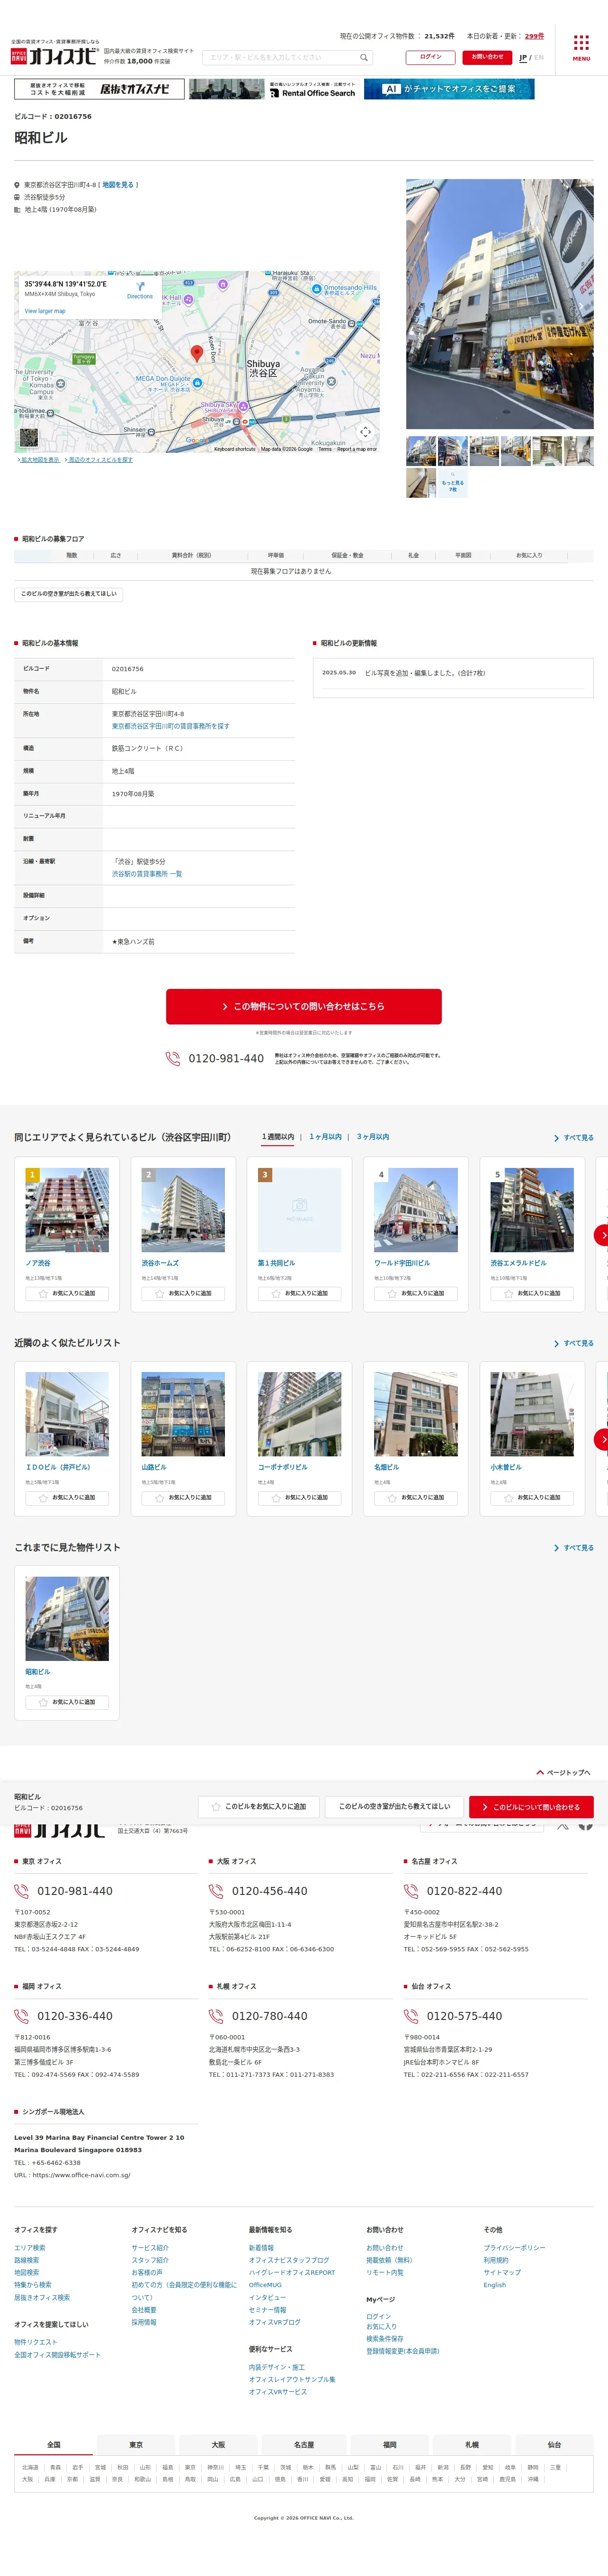Click the AI chat office proposal banner
Screen dimensions: 608x2576
[448, 89]
